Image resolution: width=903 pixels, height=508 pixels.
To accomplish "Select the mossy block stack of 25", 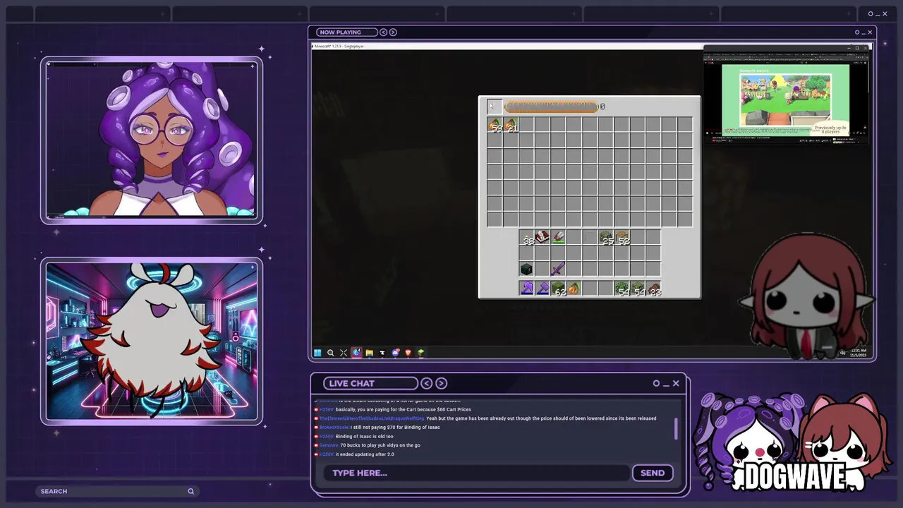I will pos(606,238).
